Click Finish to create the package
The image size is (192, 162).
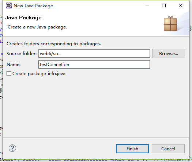point(132,149)
